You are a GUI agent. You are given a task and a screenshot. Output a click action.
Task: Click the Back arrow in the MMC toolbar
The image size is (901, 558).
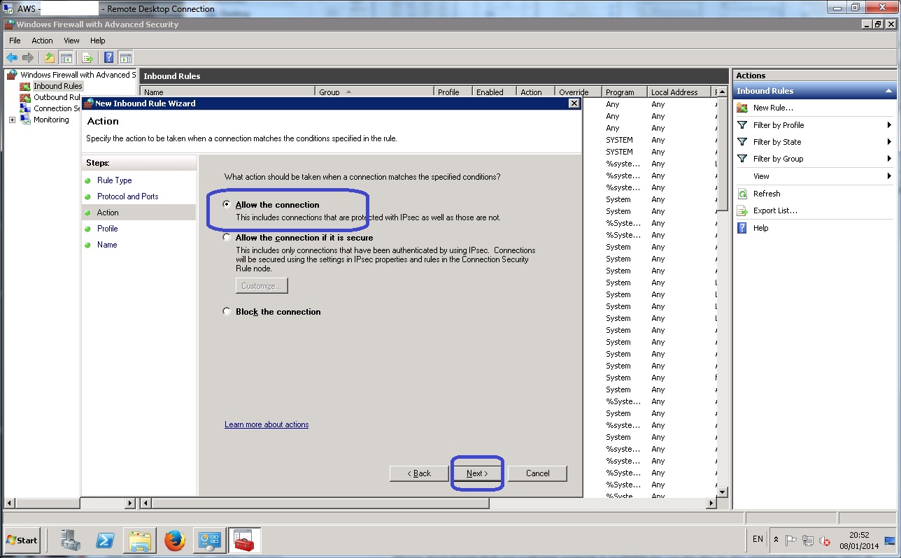pyautogui.click(x=12, y=58)
